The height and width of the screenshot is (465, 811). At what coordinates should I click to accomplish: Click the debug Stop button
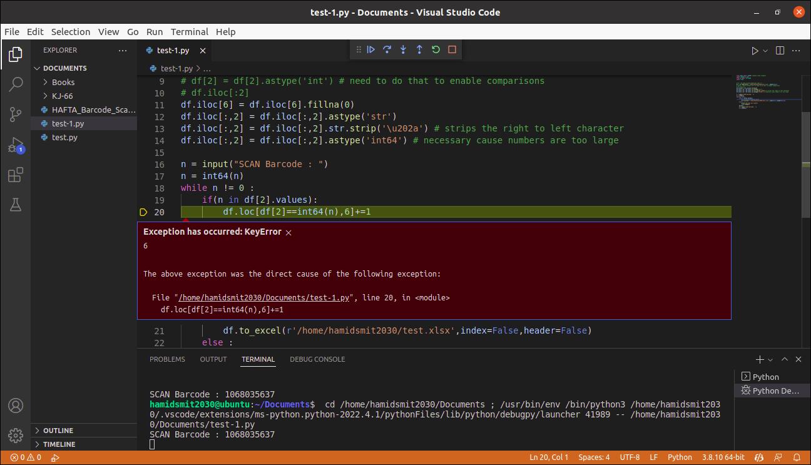[452, 49]
